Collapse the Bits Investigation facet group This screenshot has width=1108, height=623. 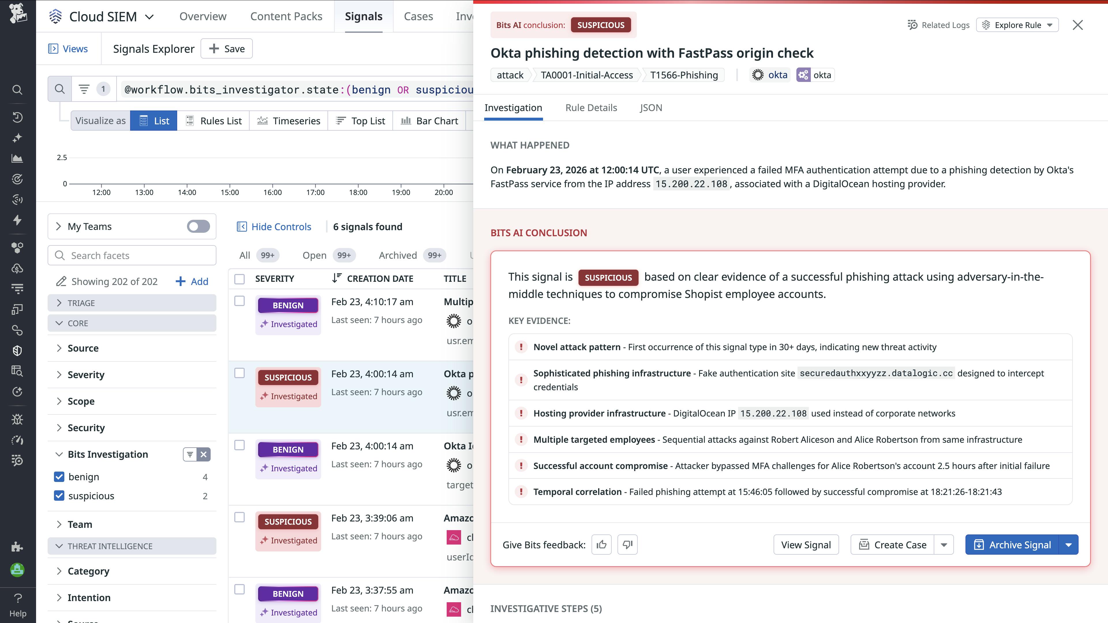[x=59, y=454]
